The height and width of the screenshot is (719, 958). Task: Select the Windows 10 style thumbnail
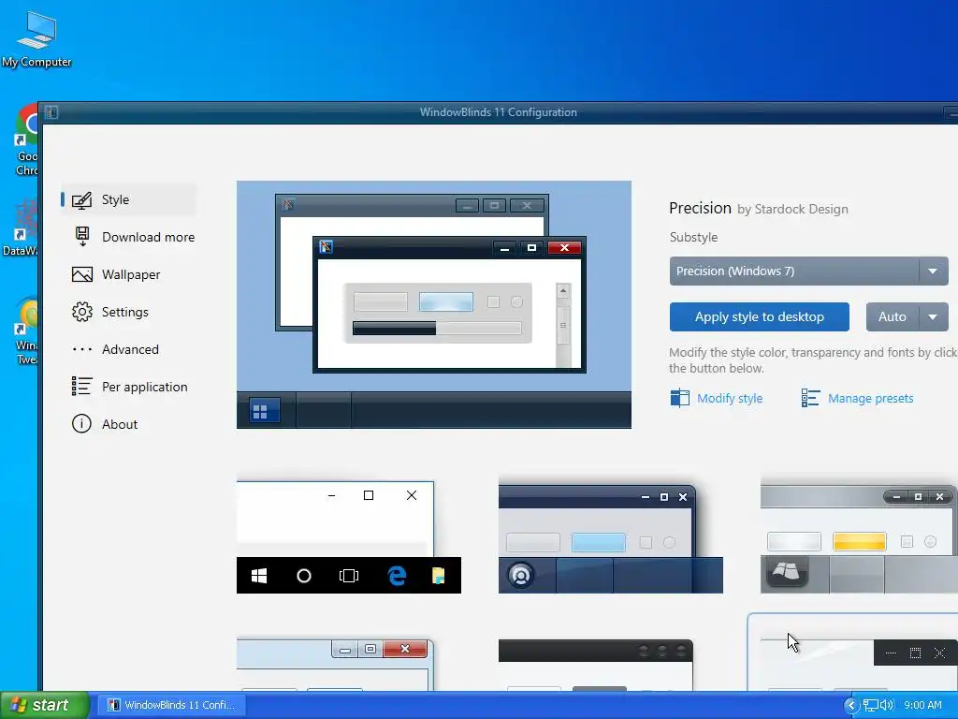[349, 536]
